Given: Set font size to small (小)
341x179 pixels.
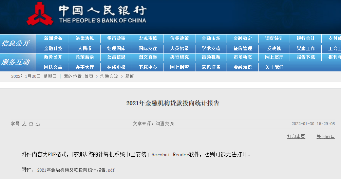Looking at the screenshot, I should click(x=38, y=124).
